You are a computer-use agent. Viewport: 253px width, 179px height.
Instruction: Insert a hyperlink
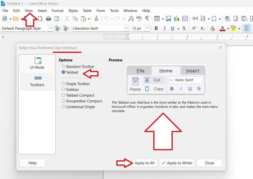coord(227,18)
